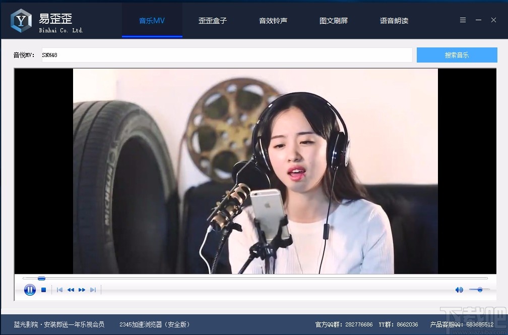Click the 易歪歪 app logo

point(20,19)
